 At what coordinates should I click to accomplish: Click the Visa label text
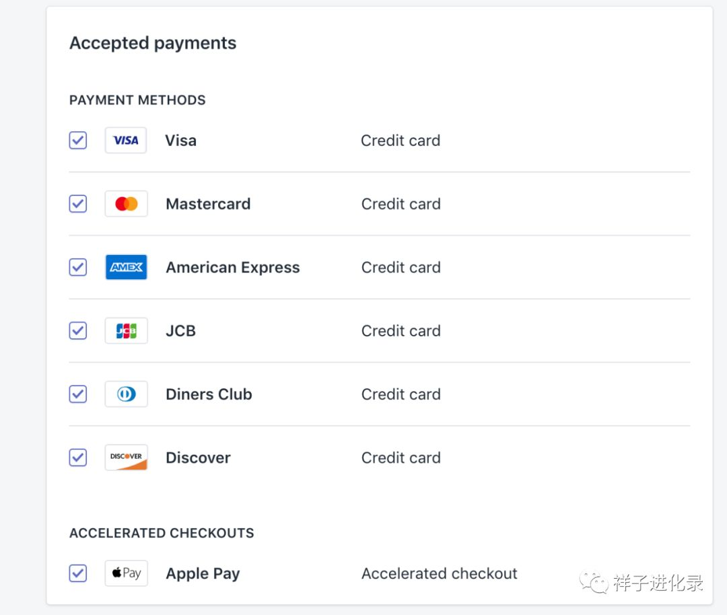click(180, 141)
